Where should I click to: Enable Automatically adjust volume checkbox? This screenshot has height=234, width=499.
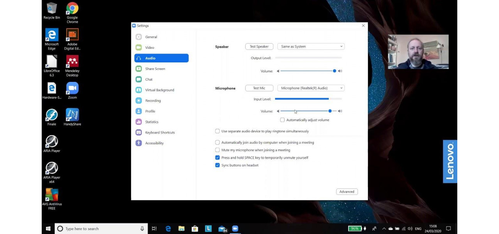point(282,120)
